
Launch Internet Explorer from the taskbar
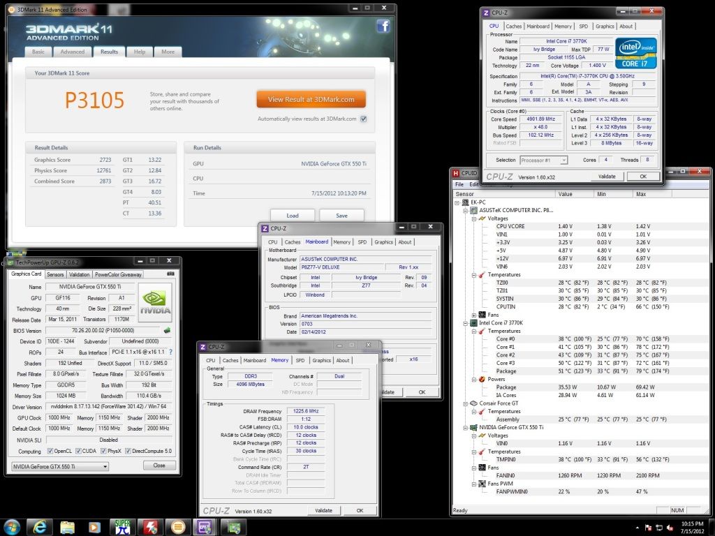click(x=40, y=528)
